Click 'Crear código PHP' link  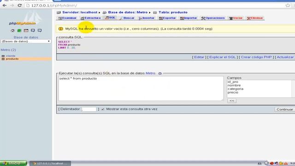[256, 57]
